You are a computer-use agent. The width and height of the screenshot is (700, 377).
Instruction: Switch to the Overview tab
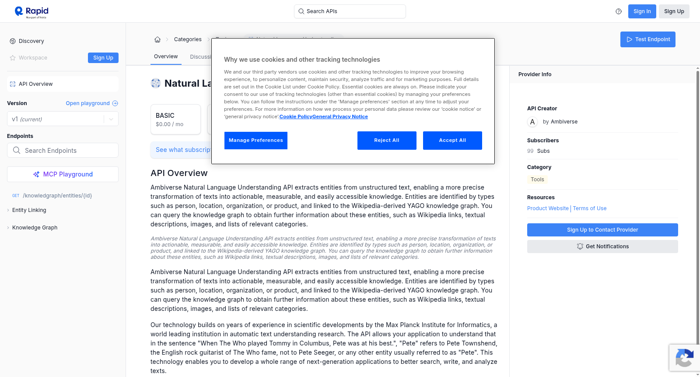click(166, 56)
